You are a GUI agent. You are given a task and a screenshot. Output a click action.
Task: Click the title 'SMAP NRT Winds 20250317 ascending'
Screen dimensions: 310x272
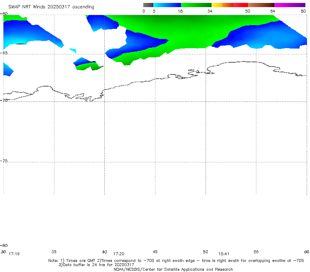[51, 7]
